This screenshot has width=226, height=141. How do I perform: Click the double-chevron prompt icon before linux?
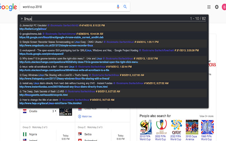(x=22, y=19)
